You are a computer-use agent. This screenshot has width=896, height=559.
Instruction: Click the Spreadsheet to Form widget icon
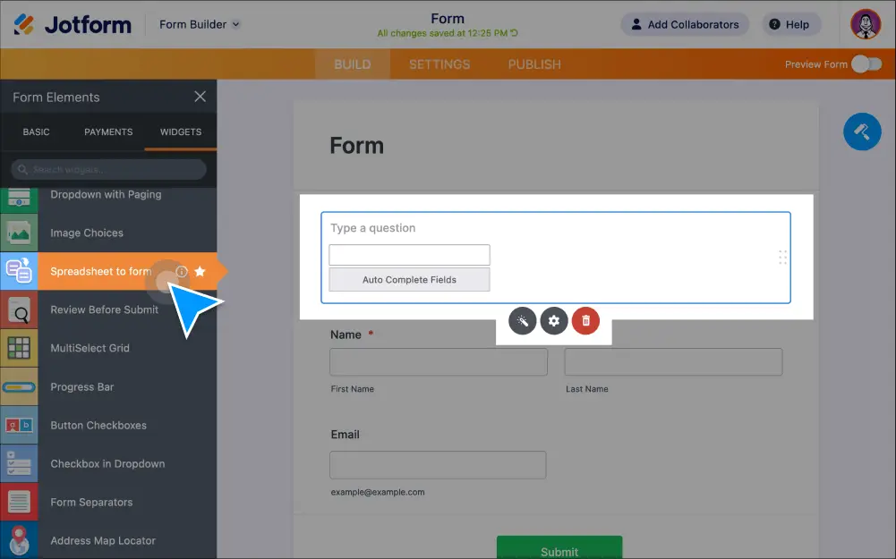coord(20,270)
